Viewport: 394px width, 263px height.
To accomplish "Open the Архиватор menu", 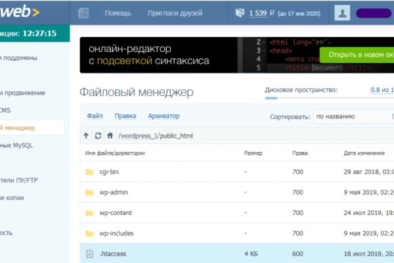I will coord(164,116).
